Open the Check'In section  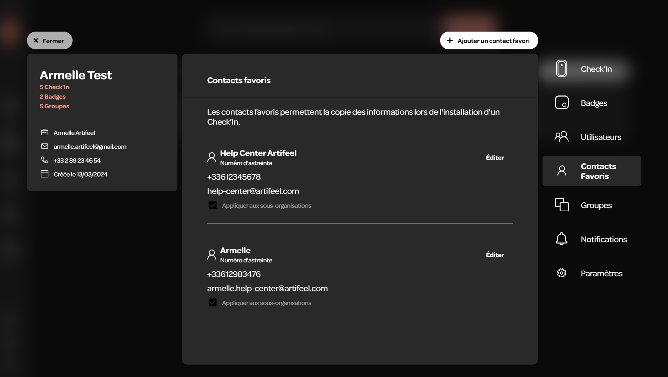tap(592, 69)
